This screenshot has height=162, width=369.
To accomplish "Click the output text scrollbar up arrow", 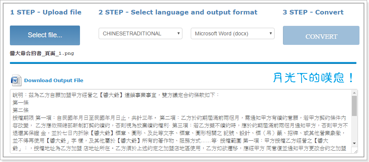I will tap(354, 93).
